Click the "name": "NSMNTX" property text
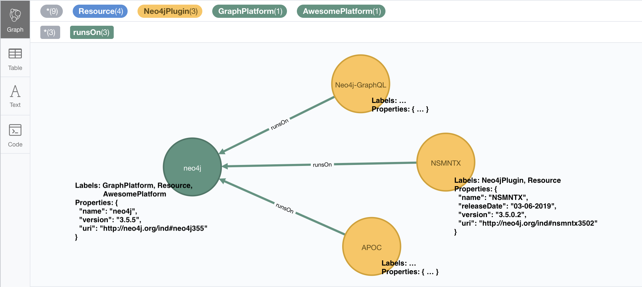642x287 pixels. [493, 198]
